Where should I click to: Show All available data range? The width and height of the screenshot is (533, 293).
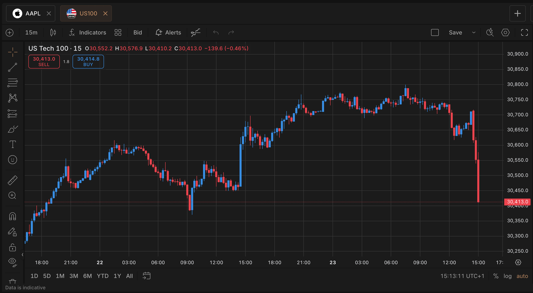130,276
